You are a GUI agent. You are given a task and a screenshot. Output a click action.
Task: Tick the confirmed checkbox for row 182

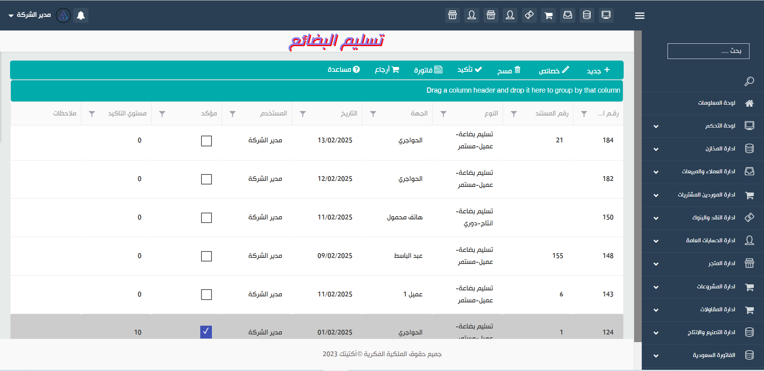click(206, 179)
